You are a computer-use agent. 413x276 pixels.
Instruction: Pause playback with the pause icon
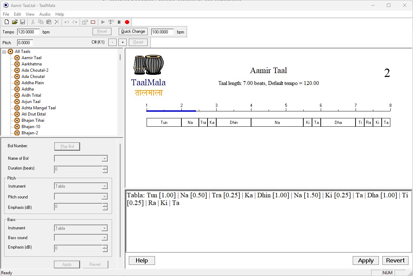coord(119,22)
